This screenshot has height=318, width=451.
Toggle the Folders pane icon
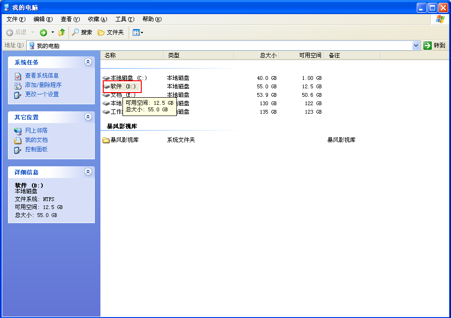pyautogui.click(x=101, y=32)
